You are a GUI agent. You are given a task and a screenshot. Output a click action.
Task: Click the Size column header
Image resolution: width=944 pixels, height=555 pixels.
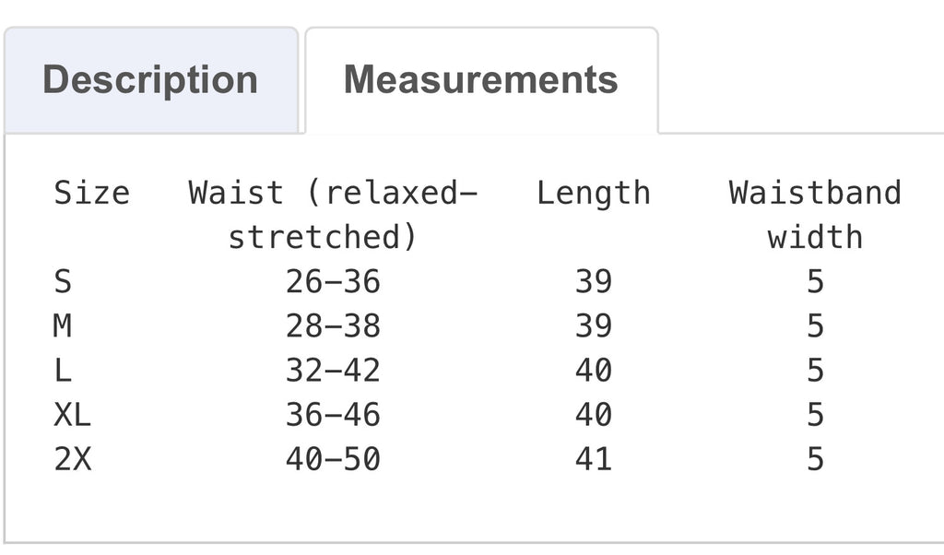91,194
